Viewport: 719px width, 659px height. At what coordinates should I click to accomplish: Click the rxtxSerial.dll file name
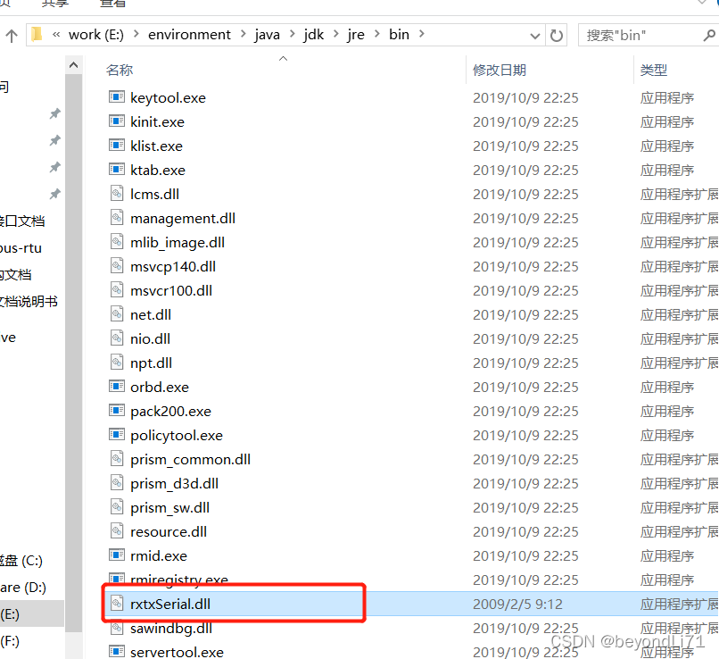pyautogui.click(x=170, y=604)
